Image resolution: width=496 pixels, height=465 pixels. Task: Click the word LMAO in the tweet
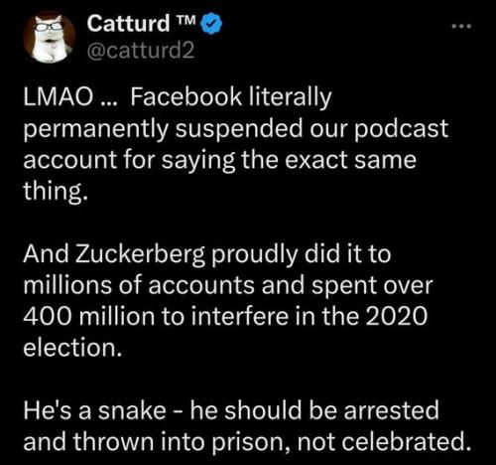[x=58, y=97]
